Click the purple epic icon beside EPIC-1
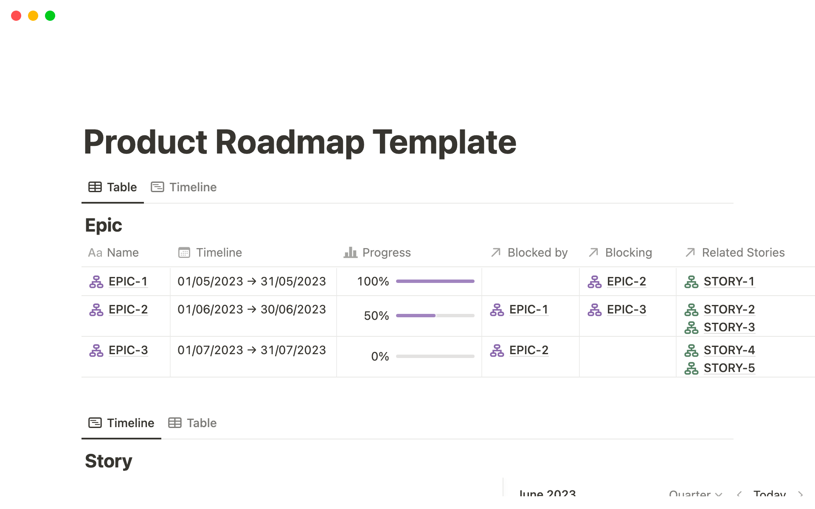Image resolution: width=815 pixels, height=509 pixels. click(x=96, y=281)
